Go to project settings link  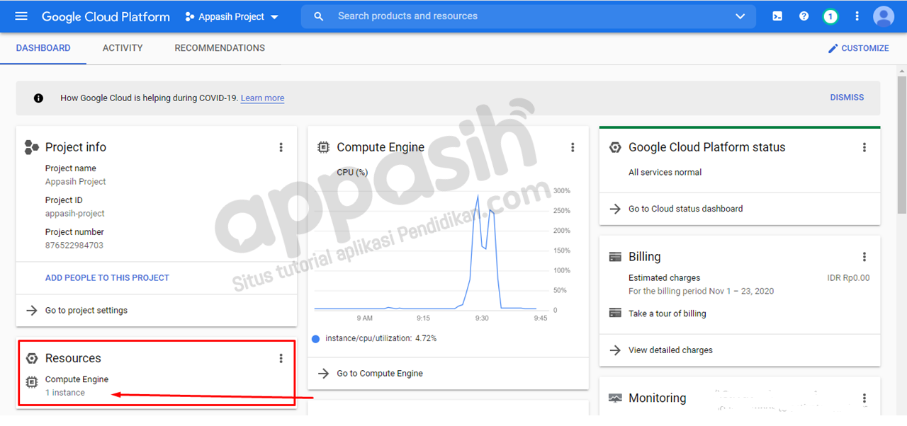click(86, 311)
